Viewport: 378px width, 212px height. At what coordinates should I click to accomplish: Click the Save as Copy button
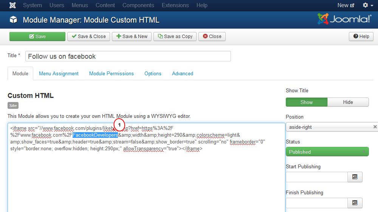point(175,37)
